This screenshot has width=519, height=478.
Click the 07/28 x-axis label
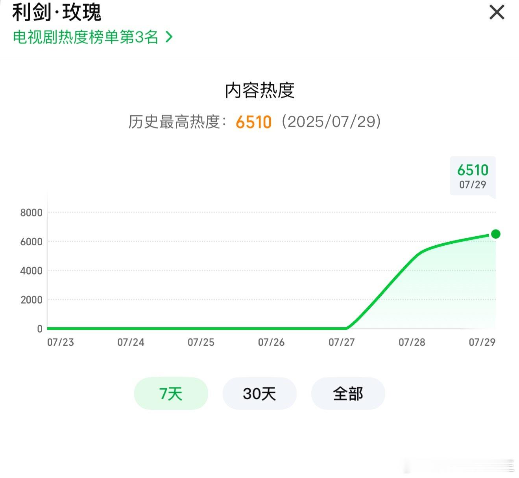(x=412, y=342)
